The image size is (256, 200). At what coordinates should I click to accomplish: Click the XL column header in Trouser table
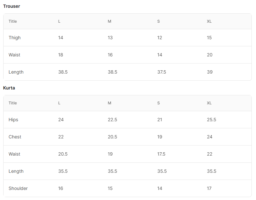click(x=209, y=21)
